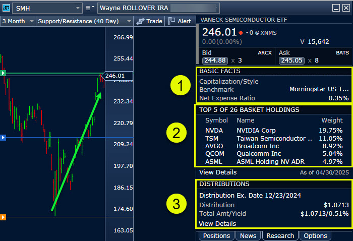Image resolution: width=353 pixels, height=241 pixels.
Task: Click the Bid price 244.88 box
Action: click(x=213, y=61)
